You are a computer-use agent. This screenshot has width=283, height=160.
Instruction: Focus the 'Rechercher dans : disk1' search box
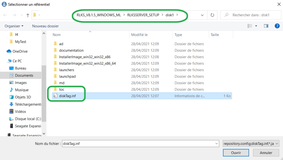251,15
